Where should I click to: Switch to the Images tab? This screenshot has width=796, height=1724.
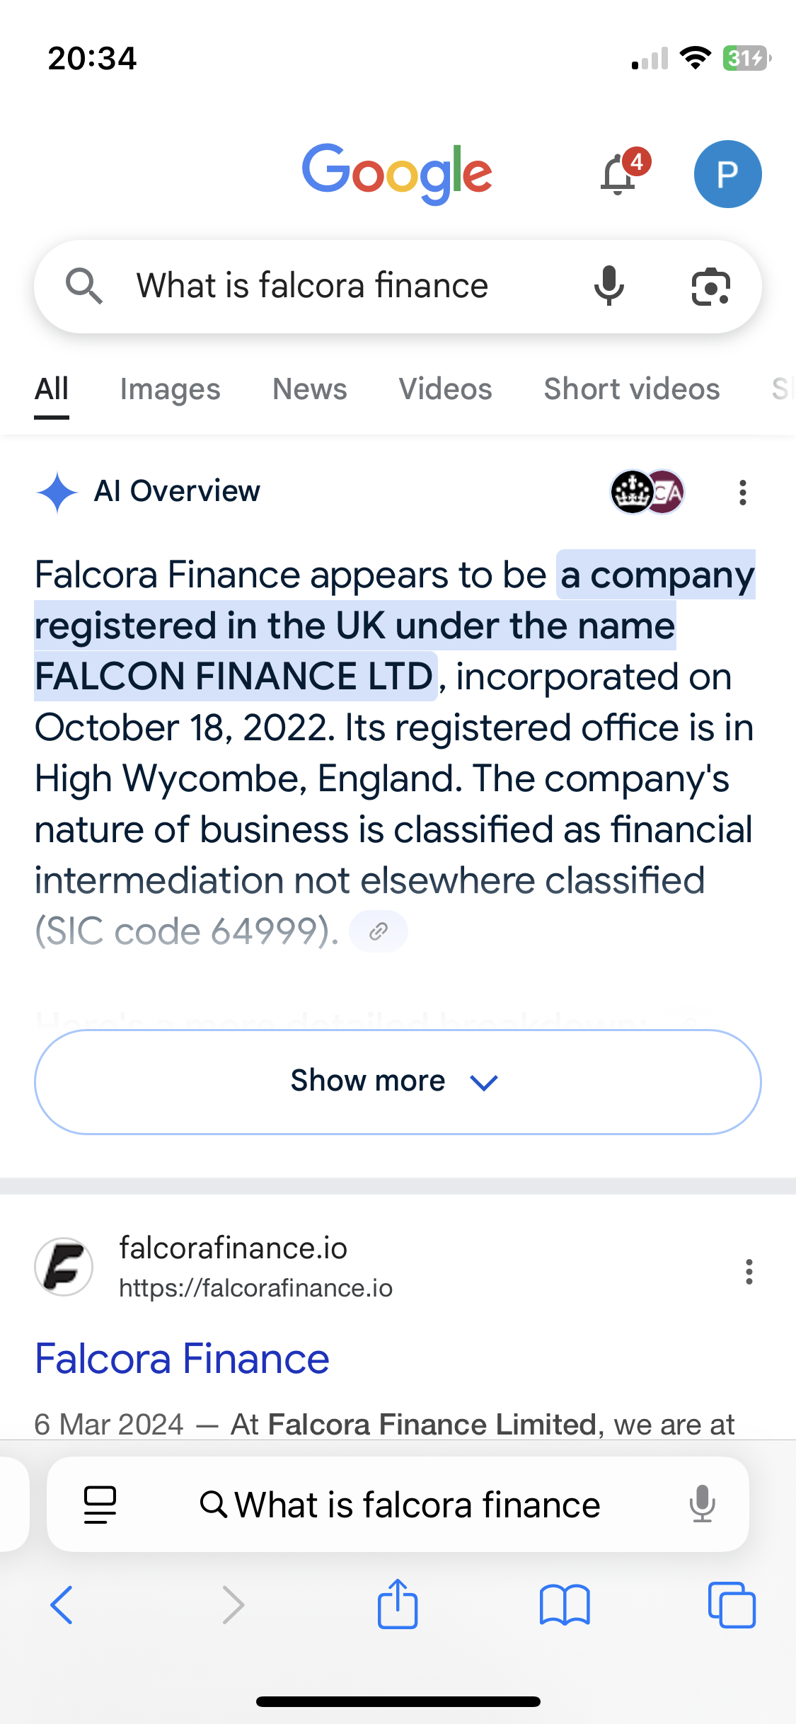[x=170, y=389]
